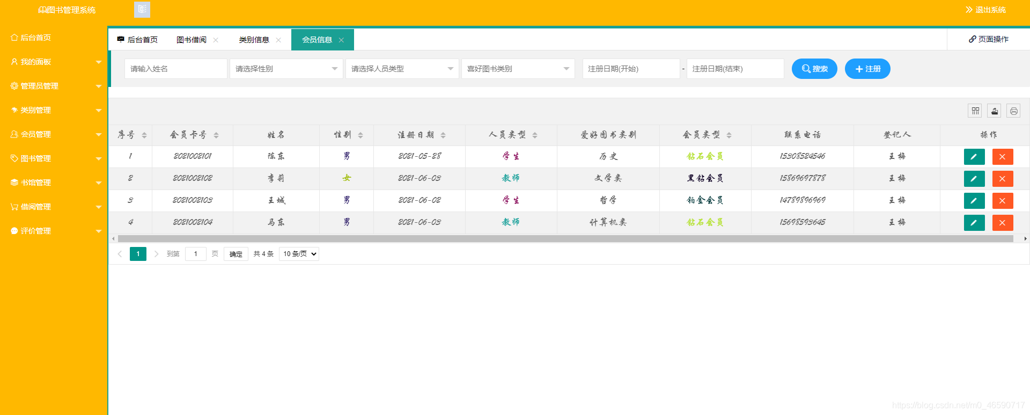Click the horizontal table scrollbar
The image size is (1030, 415).
(565, 238)
